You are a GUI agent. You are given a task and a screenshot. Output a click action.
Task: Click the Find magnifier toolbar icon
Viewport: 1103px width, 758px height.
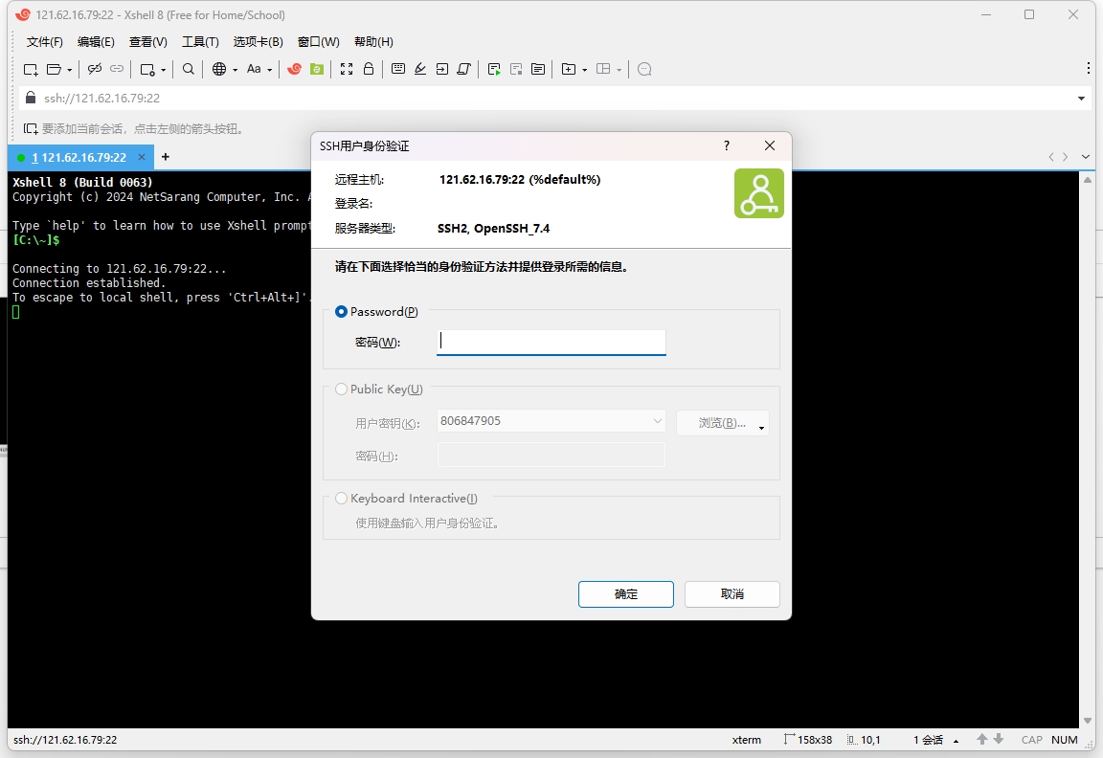(189, 69)
